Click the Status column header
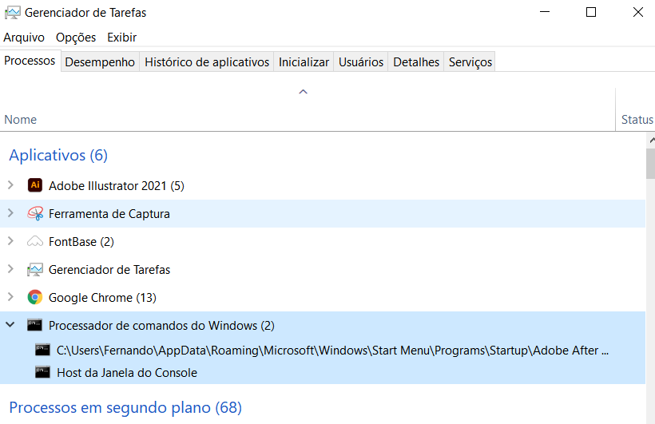655x424 pixels. [x=637, y=120]
